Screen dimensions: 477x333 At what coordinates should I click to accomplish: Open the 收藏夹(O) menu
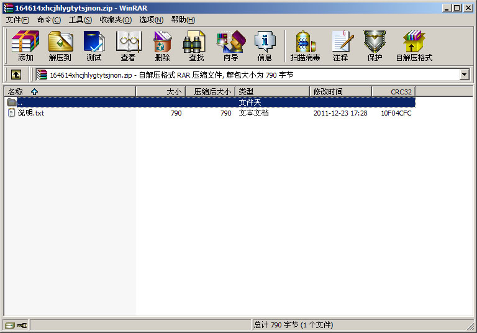[116, 20]
